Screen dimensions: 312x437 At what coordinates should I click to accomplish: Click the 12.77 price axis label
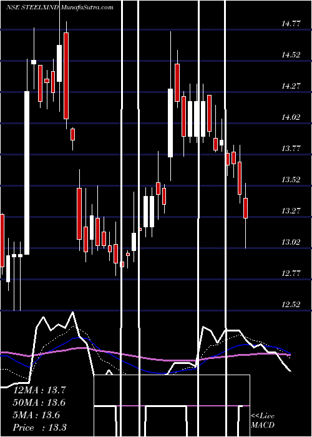tap(291, 273)
